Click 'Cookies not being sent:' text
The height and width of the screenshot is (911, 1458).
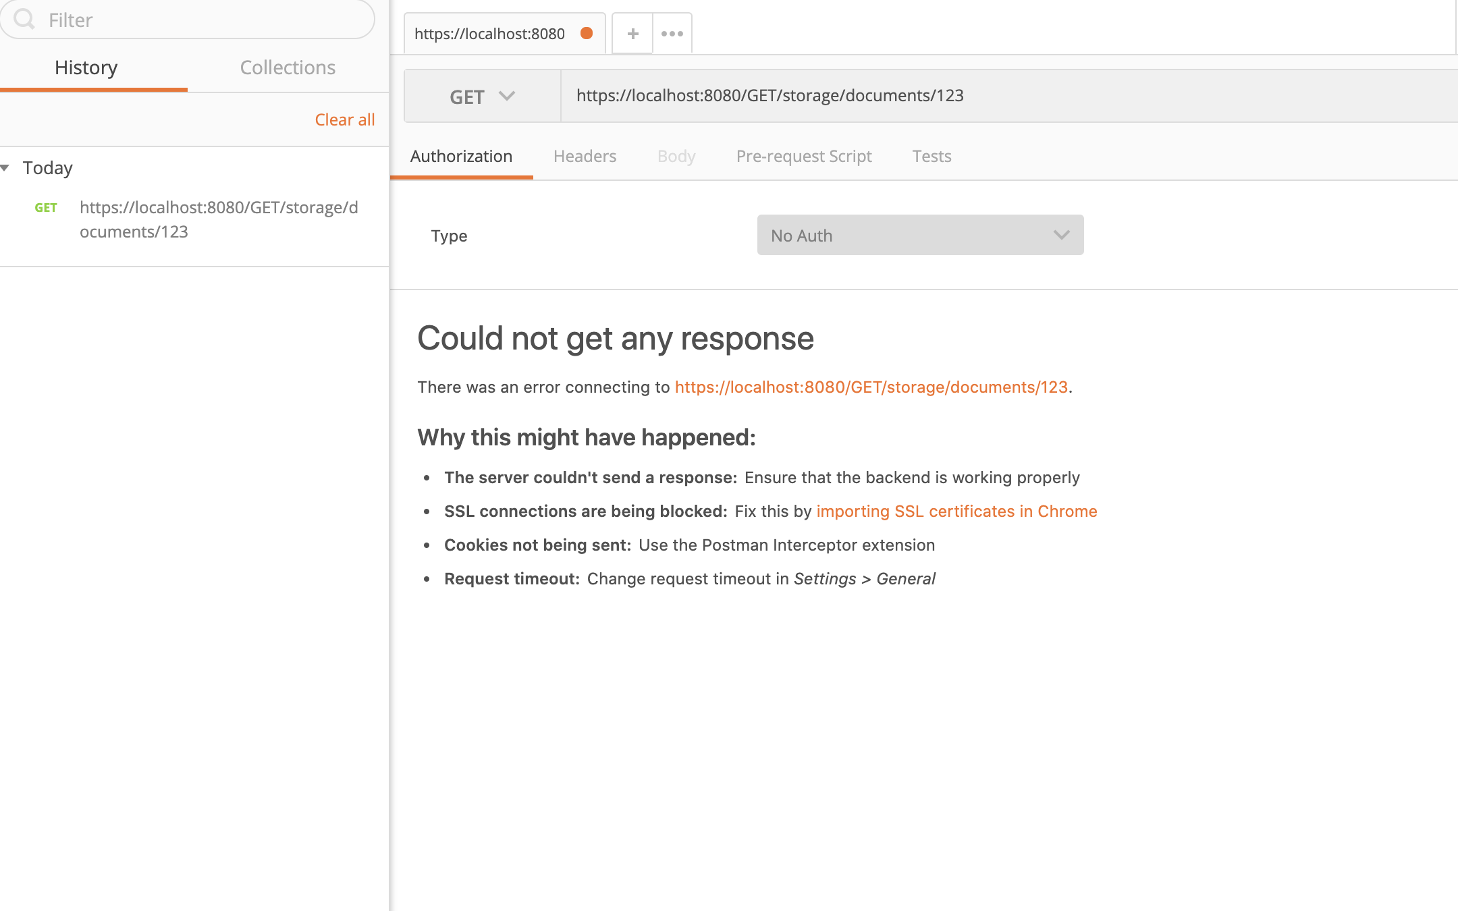tap(538, 545)
